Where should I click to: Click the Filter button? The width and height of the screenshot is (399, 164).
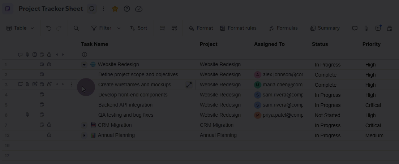click(x=102, y=28)
